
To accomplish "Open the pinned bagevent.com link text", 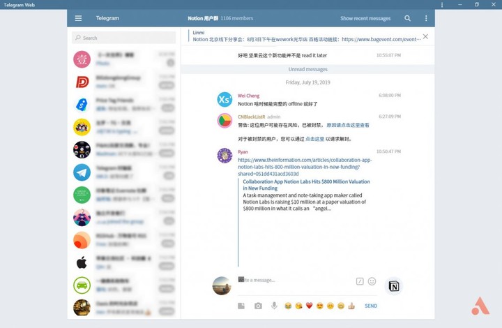I will [x=381, y=39].
